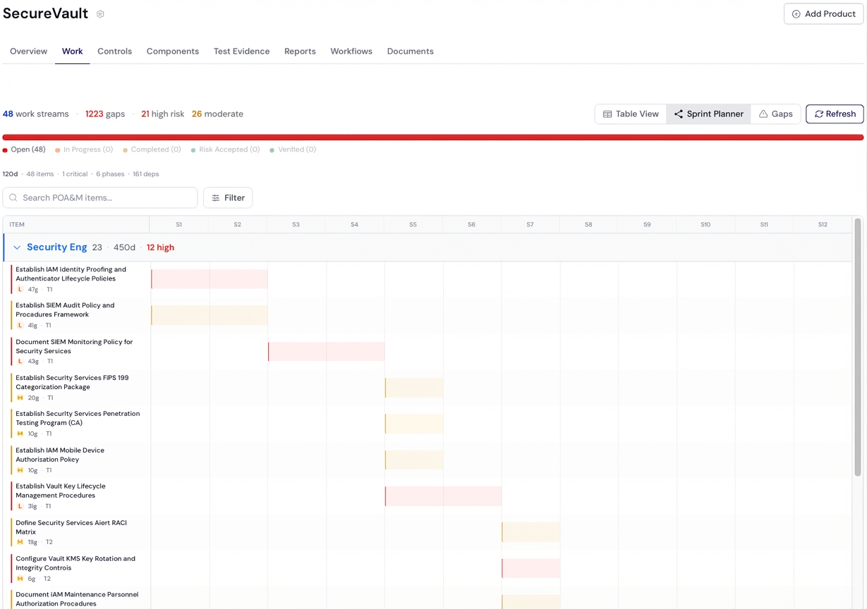Click the yellow bar for Penetration Testing Program
Image resolution: width=867 pixels, height=609 pixels.
tap(414, 424)
